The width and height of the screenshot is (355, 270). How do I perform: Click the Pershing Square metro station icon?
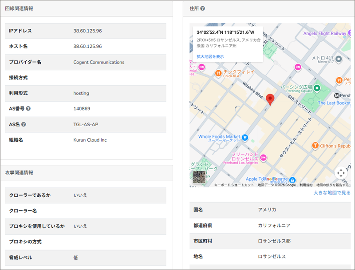[x=337, y=95]
